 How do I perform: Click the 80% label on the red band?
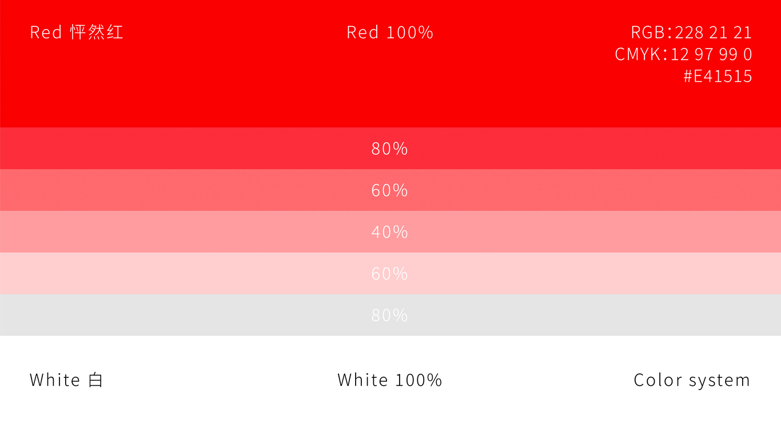point(389,149)
